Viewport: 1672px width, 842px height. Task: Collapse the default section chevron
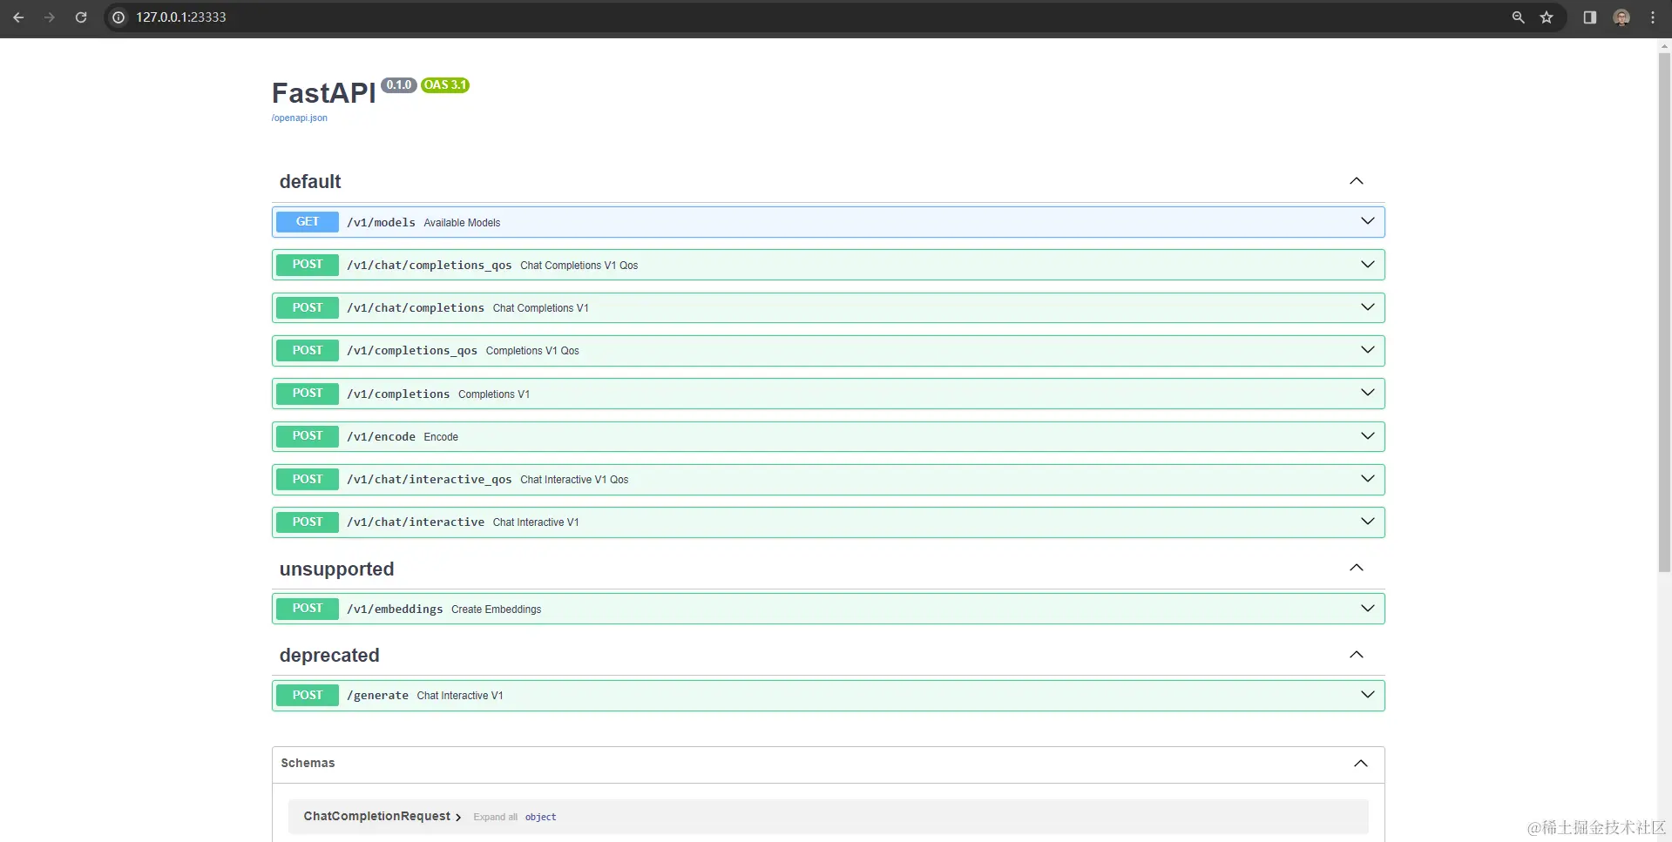pos(1357,181)
